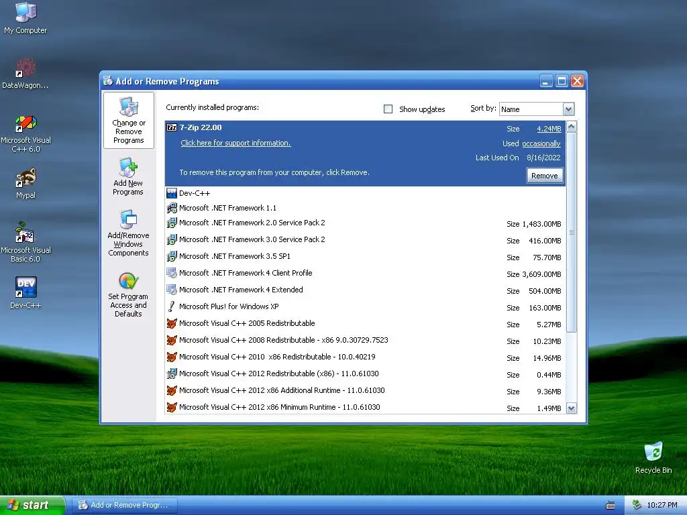Click the scroll down arrow of programs list
The height and width of the screenshot is (515, 687).
pyautogui.click(x=572, y=408)
